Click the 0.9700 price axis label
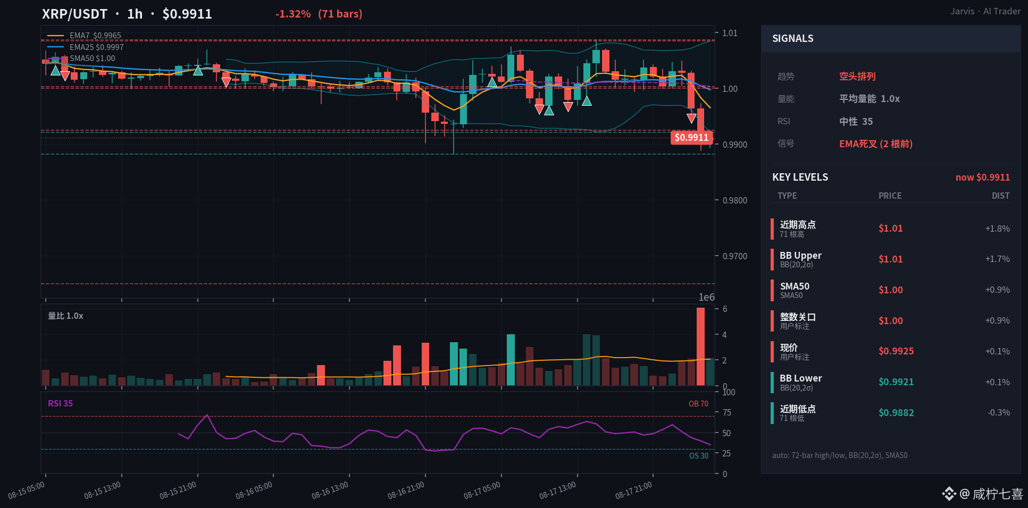The width and height of the screenshot is (1028, 508). coord(734,256)
